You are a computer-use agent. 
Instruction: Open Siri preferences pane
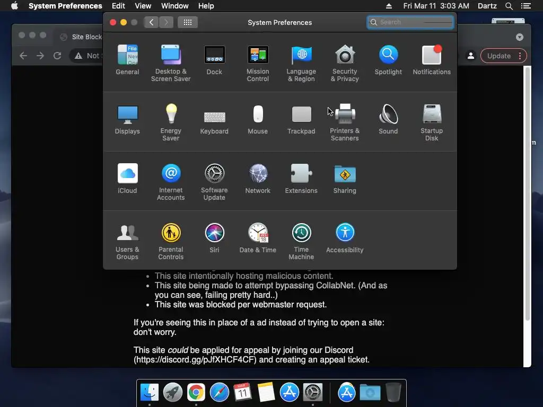(214, 238)
